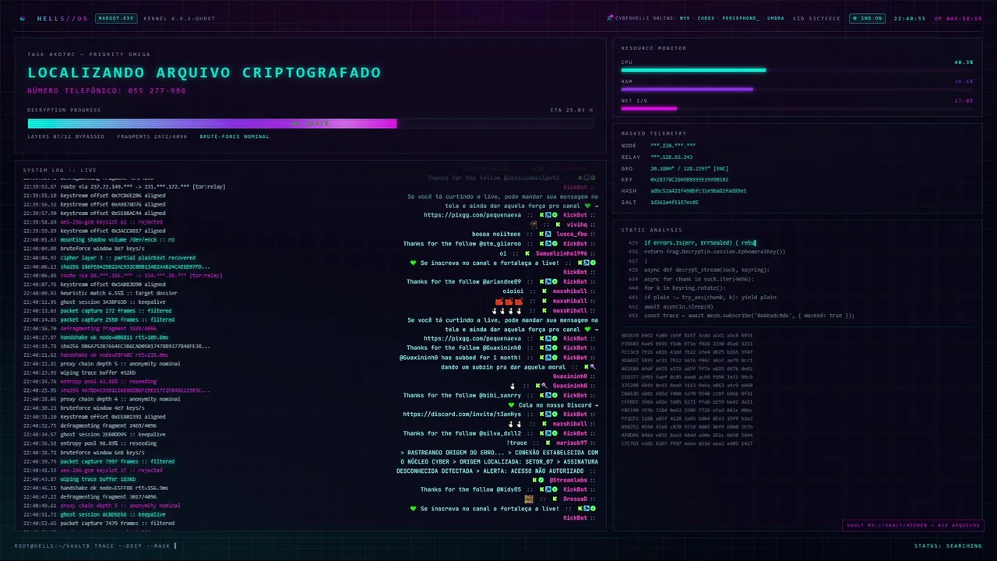Click the "!trace" chat command message

(517, 443)
